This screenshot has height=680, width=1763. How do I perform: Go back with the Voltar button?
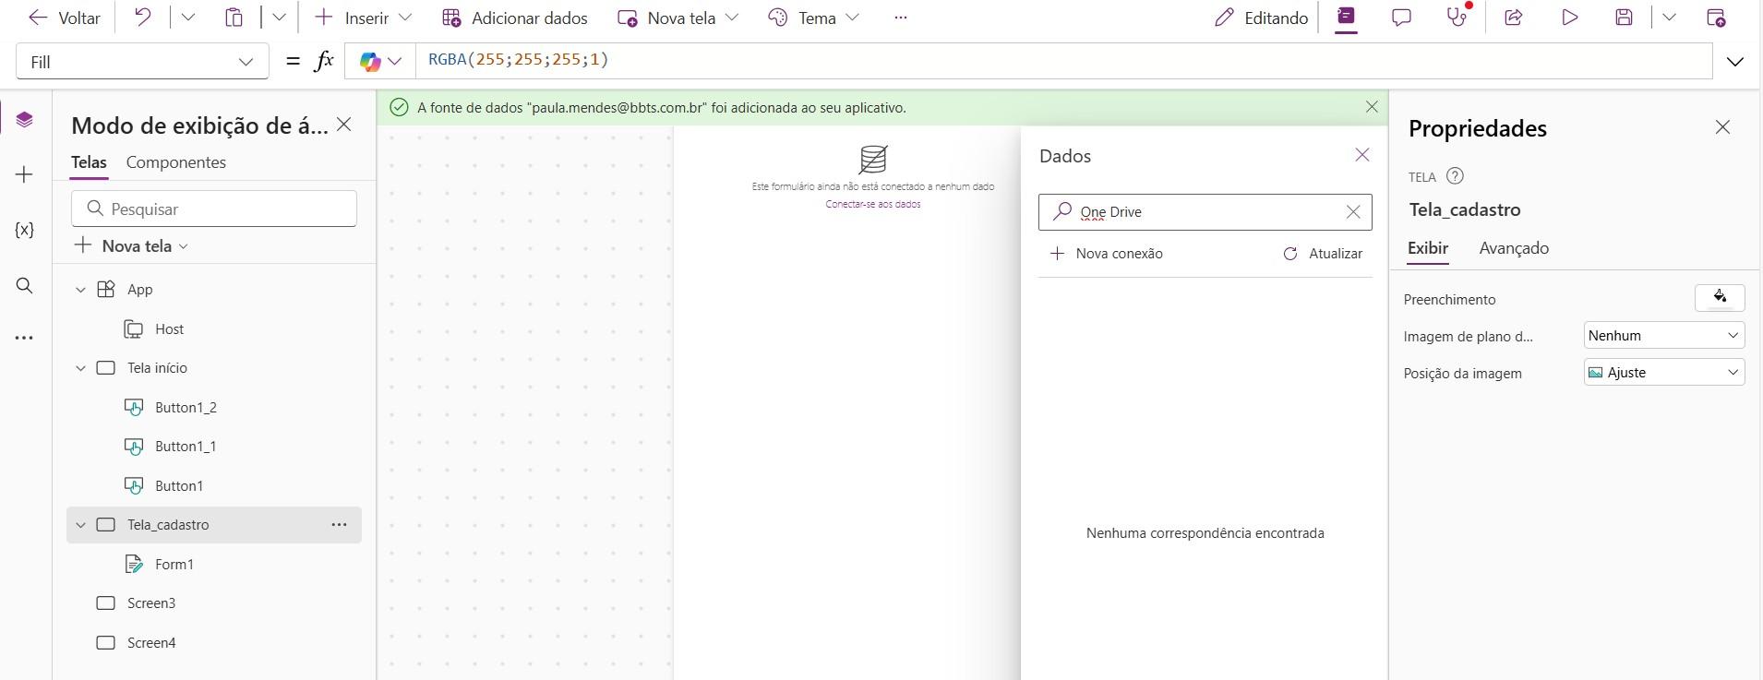tap(65, 18)
